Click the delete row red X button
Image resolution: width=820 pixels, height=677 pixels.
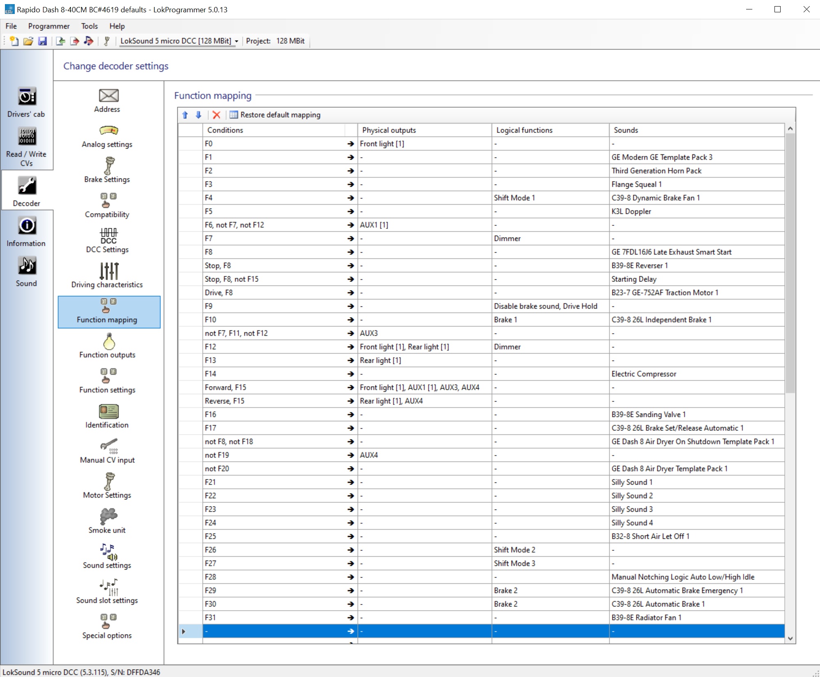(x=217, y=114)
